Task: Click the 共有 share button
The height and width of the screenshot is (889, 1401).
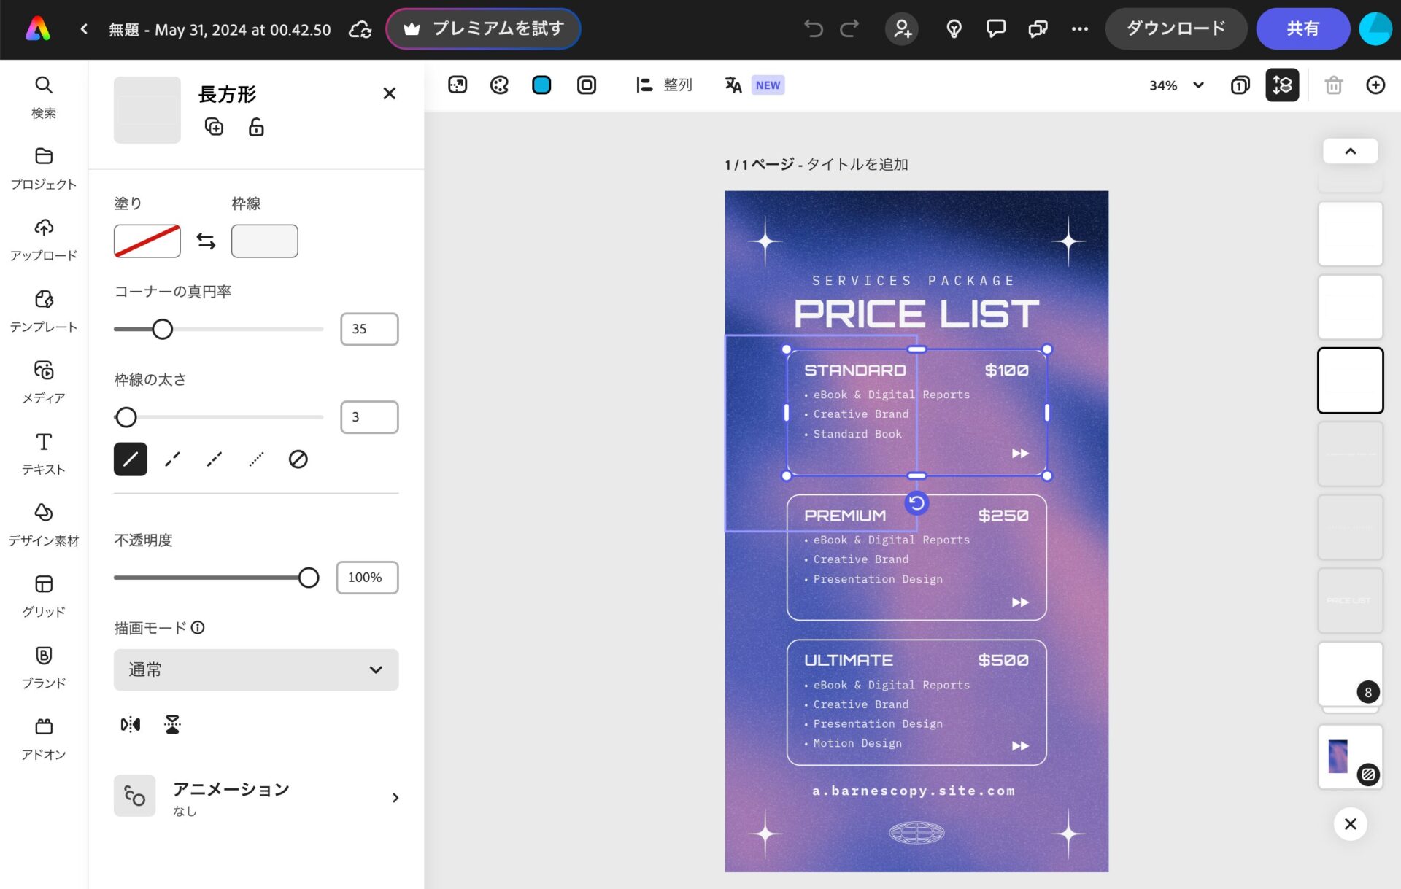Action: 1302,29
